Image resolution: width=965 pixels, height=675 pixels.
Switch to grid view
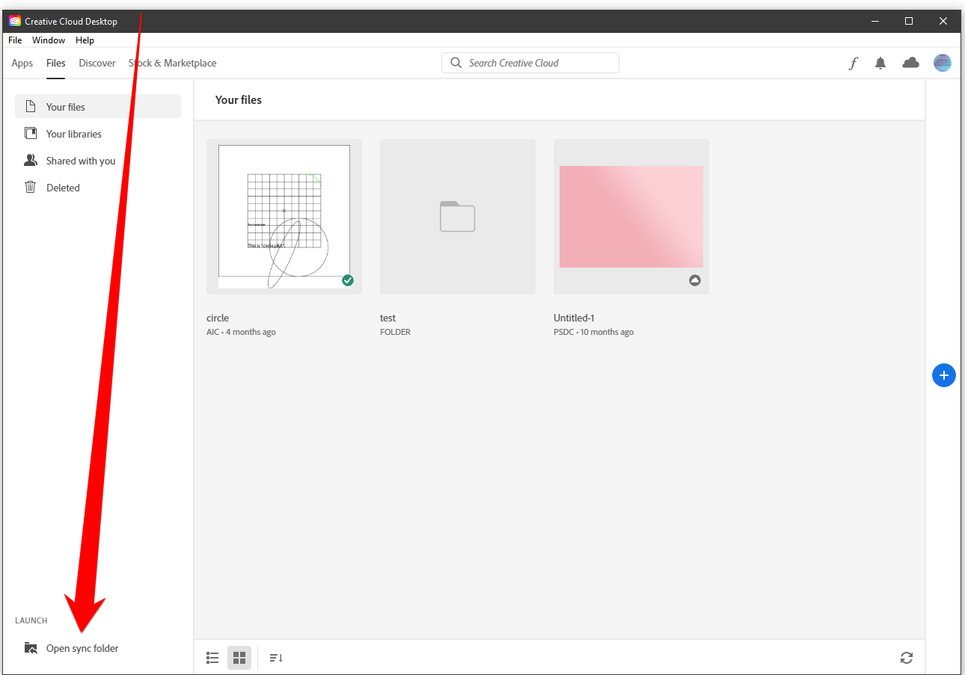[x=239, y=657]
